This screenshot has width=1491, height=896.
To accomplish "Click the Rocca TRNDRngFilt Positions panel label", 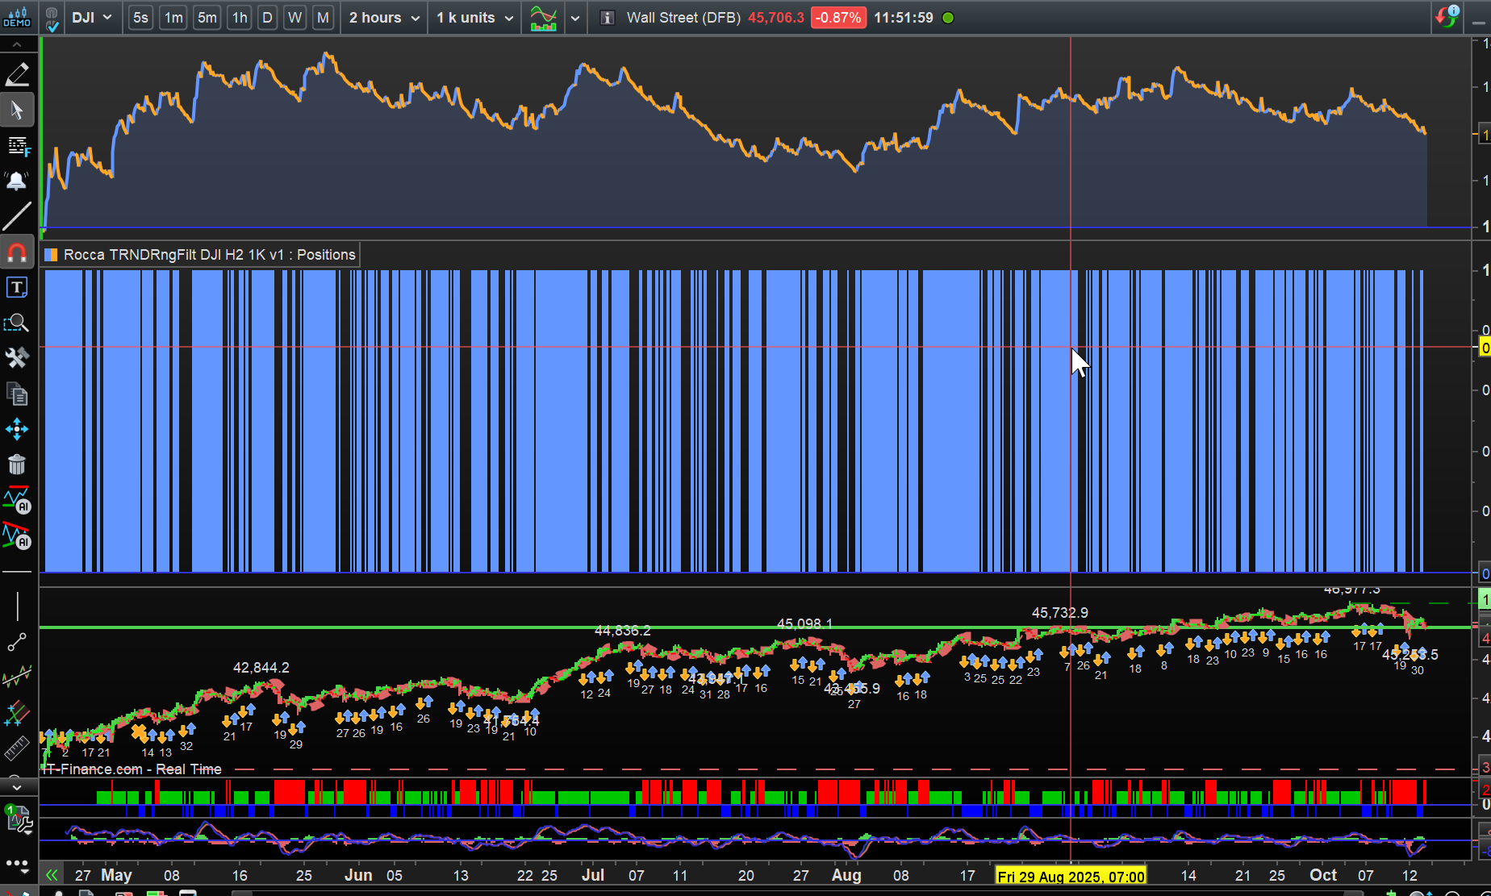I will point(209,255).
